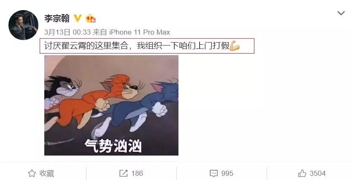Click the repost share icon
Viewport: 351px width, 180px height.
(x=123, y=173)
